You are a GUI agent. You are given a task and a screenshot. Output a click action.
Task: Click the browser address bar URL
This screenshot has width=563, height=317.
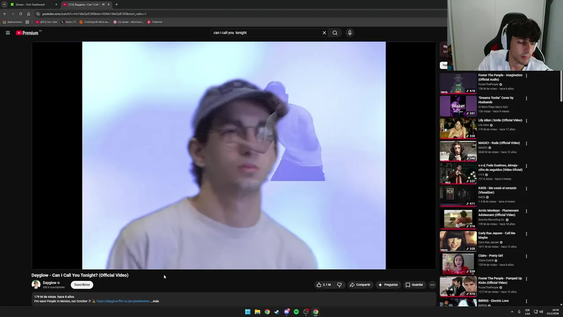tap(94, 14)
